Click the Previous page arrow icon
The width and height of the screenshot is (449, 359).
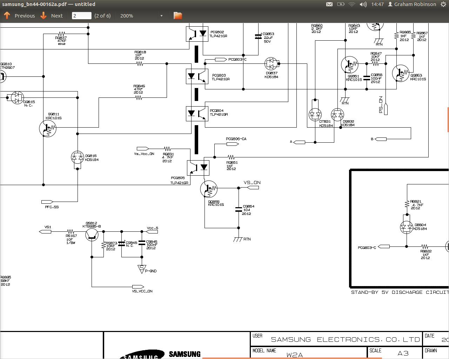click(7, 15)
